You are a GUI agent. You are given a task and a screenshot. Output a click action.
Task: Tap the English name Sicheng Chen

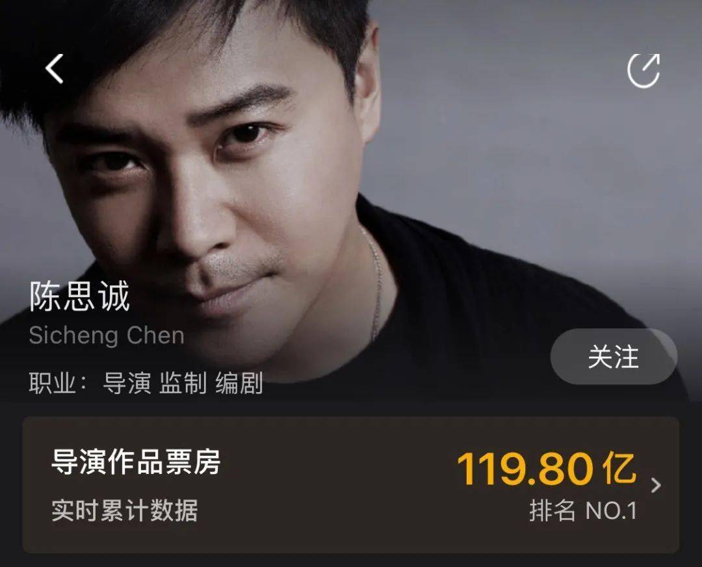tap(107, 336)
